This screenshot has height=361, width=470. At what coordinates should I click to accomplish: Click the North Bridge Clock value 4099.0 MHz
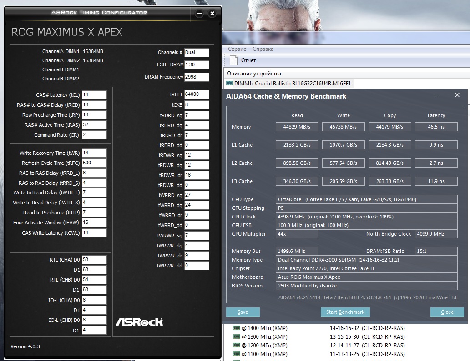click(436, 234)
